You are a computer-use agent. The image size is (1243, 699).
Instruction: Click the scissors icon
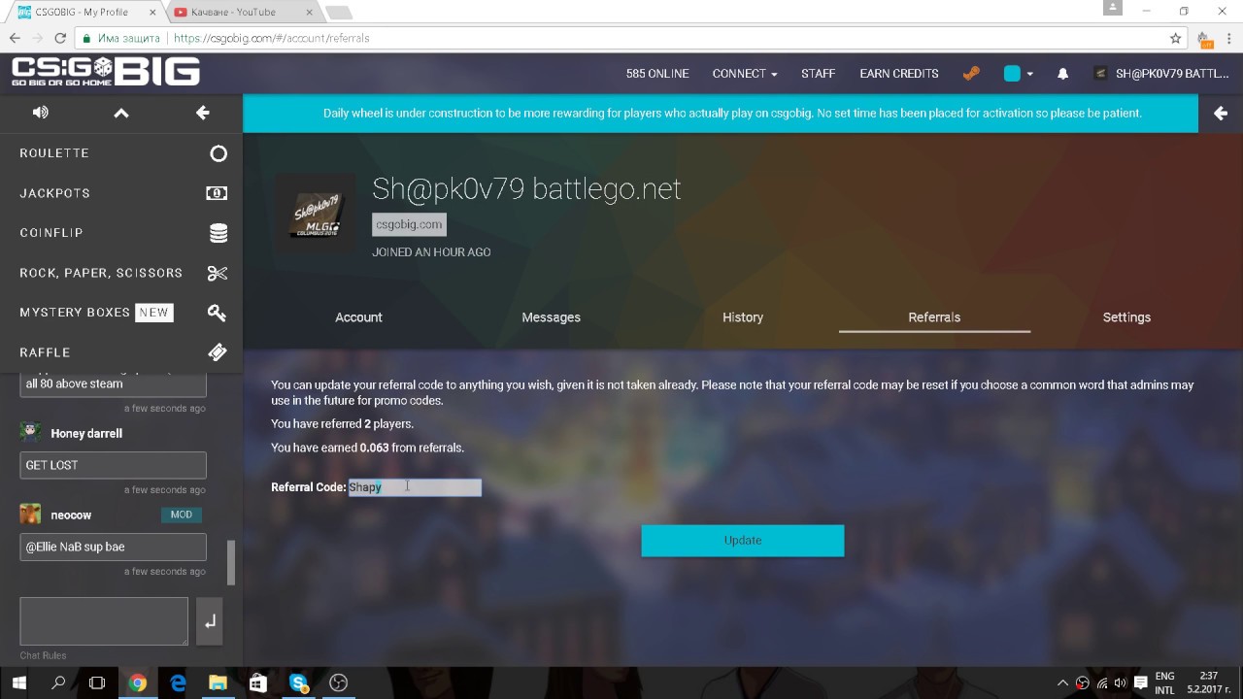click(218, 273)
